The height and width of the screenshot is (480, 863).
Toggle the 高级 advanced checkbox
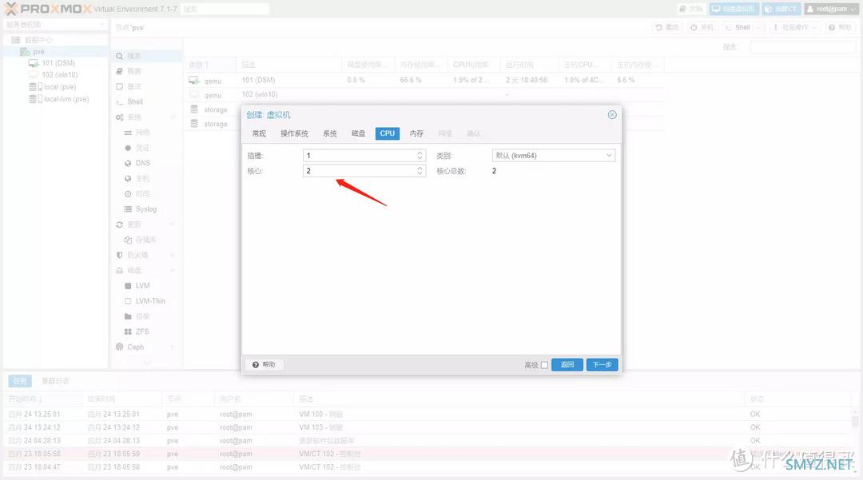pos(544,365)
